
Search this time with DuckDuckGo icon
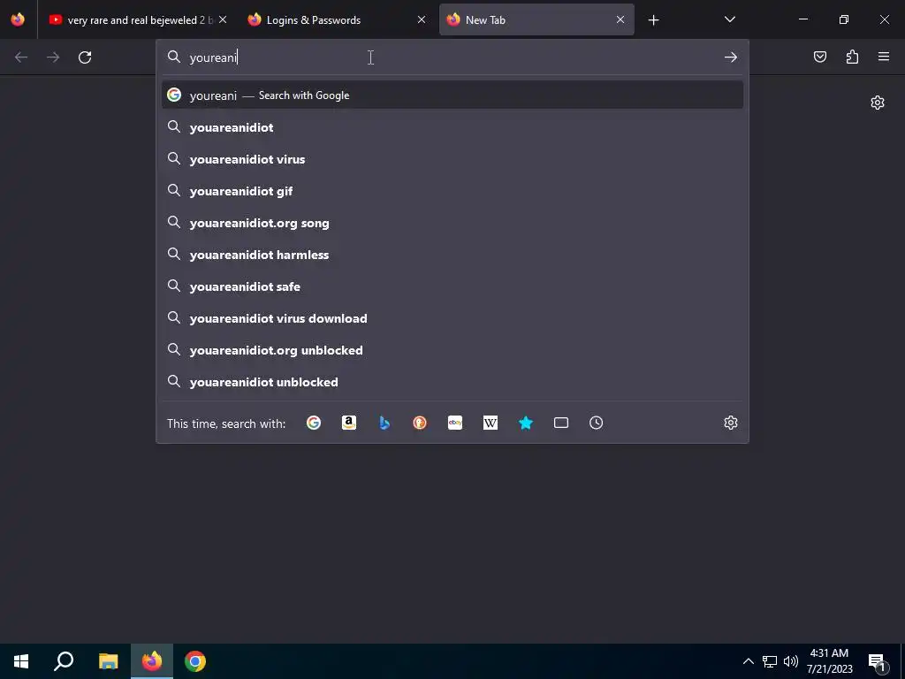coord(420,423)
